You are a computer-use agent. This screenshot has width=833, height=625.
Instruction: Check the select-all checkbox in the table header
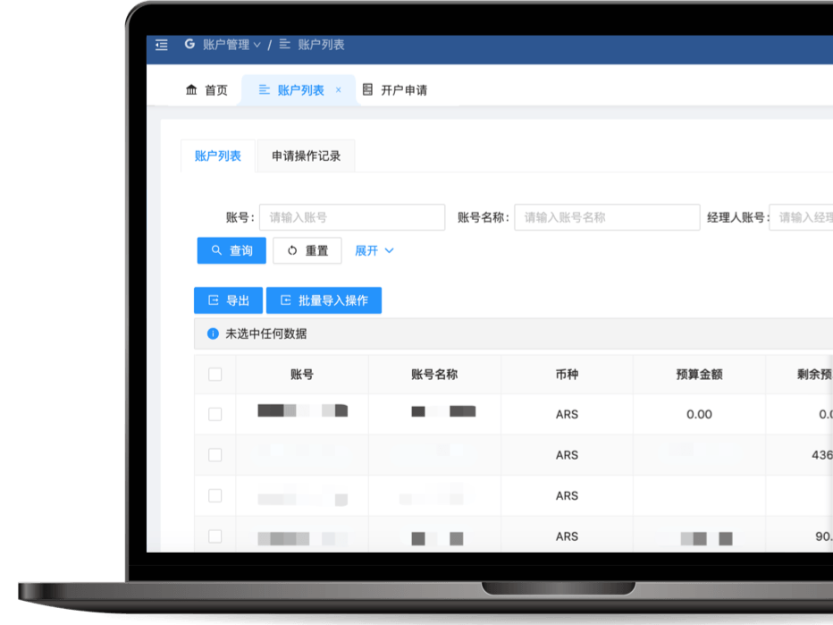click(x=215, y=374)
